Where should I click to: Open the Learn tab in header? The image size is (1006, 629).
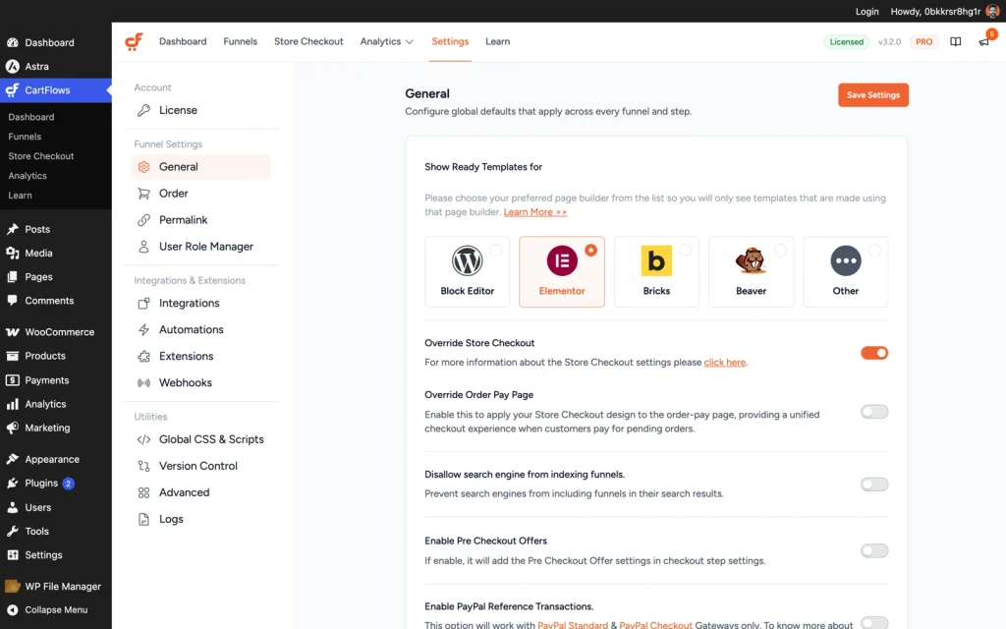(x=497, y=41)
